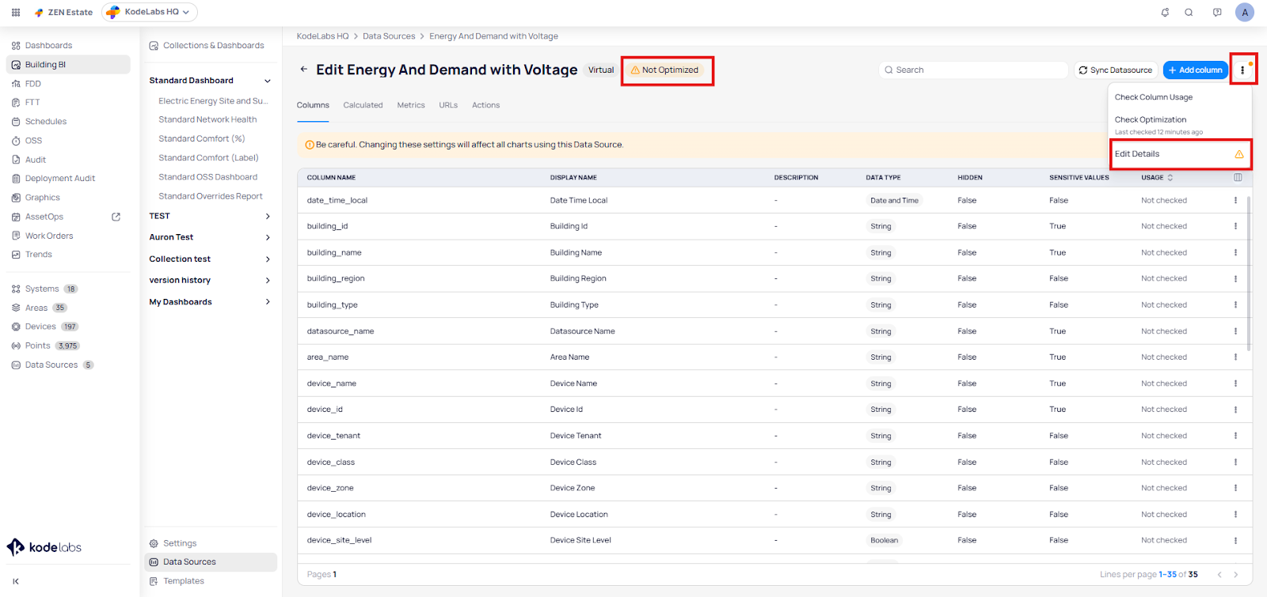Collapse the left sidebar using bottom arrow
Viewport: 1267px width, 597px height.
pos(16,581)
